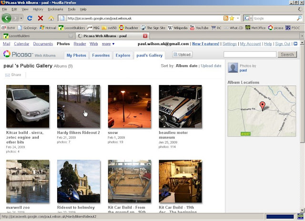This screenshot has width=305, height=221.
Task: Select the Explore tab
Action: tap(123, 55)
